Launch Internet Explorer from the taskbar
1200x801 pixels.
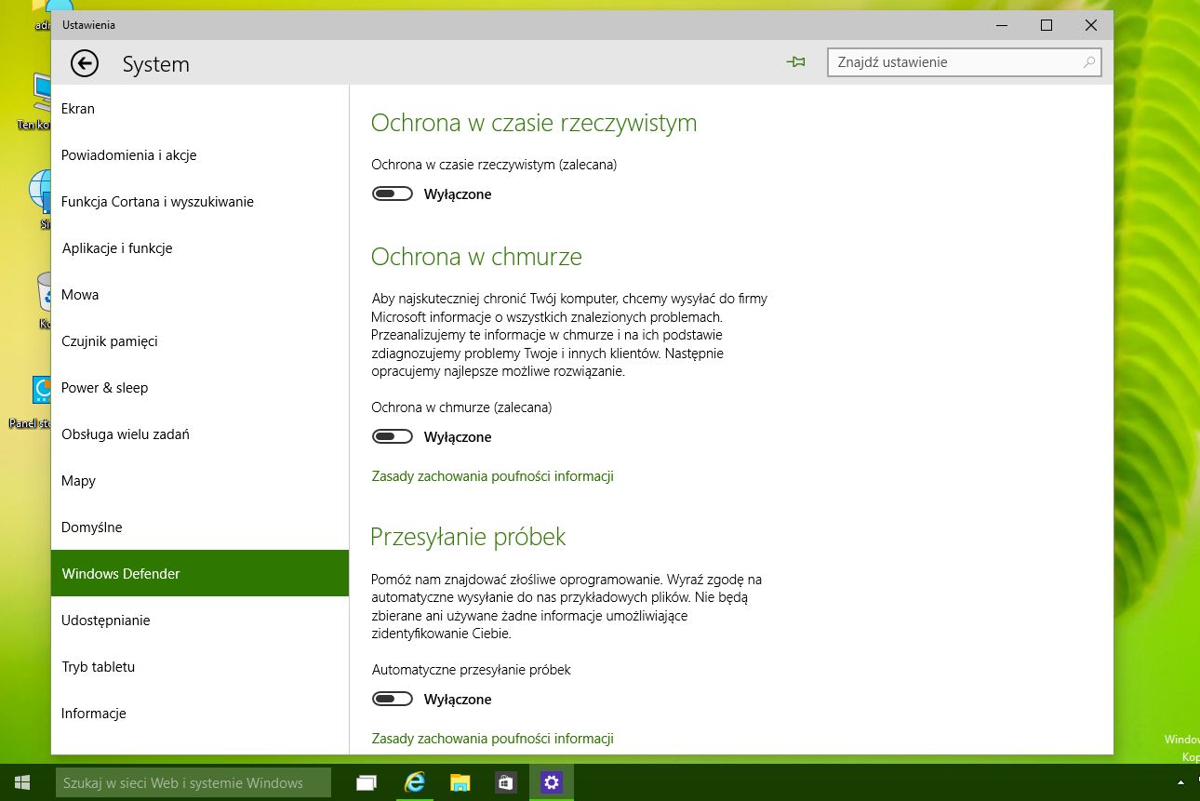[413, 781]
